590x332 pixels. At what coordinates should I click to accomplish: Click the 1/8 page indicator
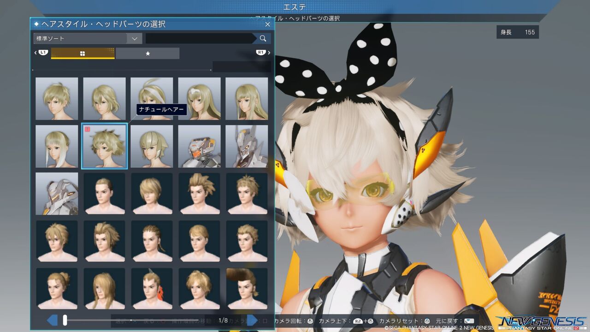224,320
